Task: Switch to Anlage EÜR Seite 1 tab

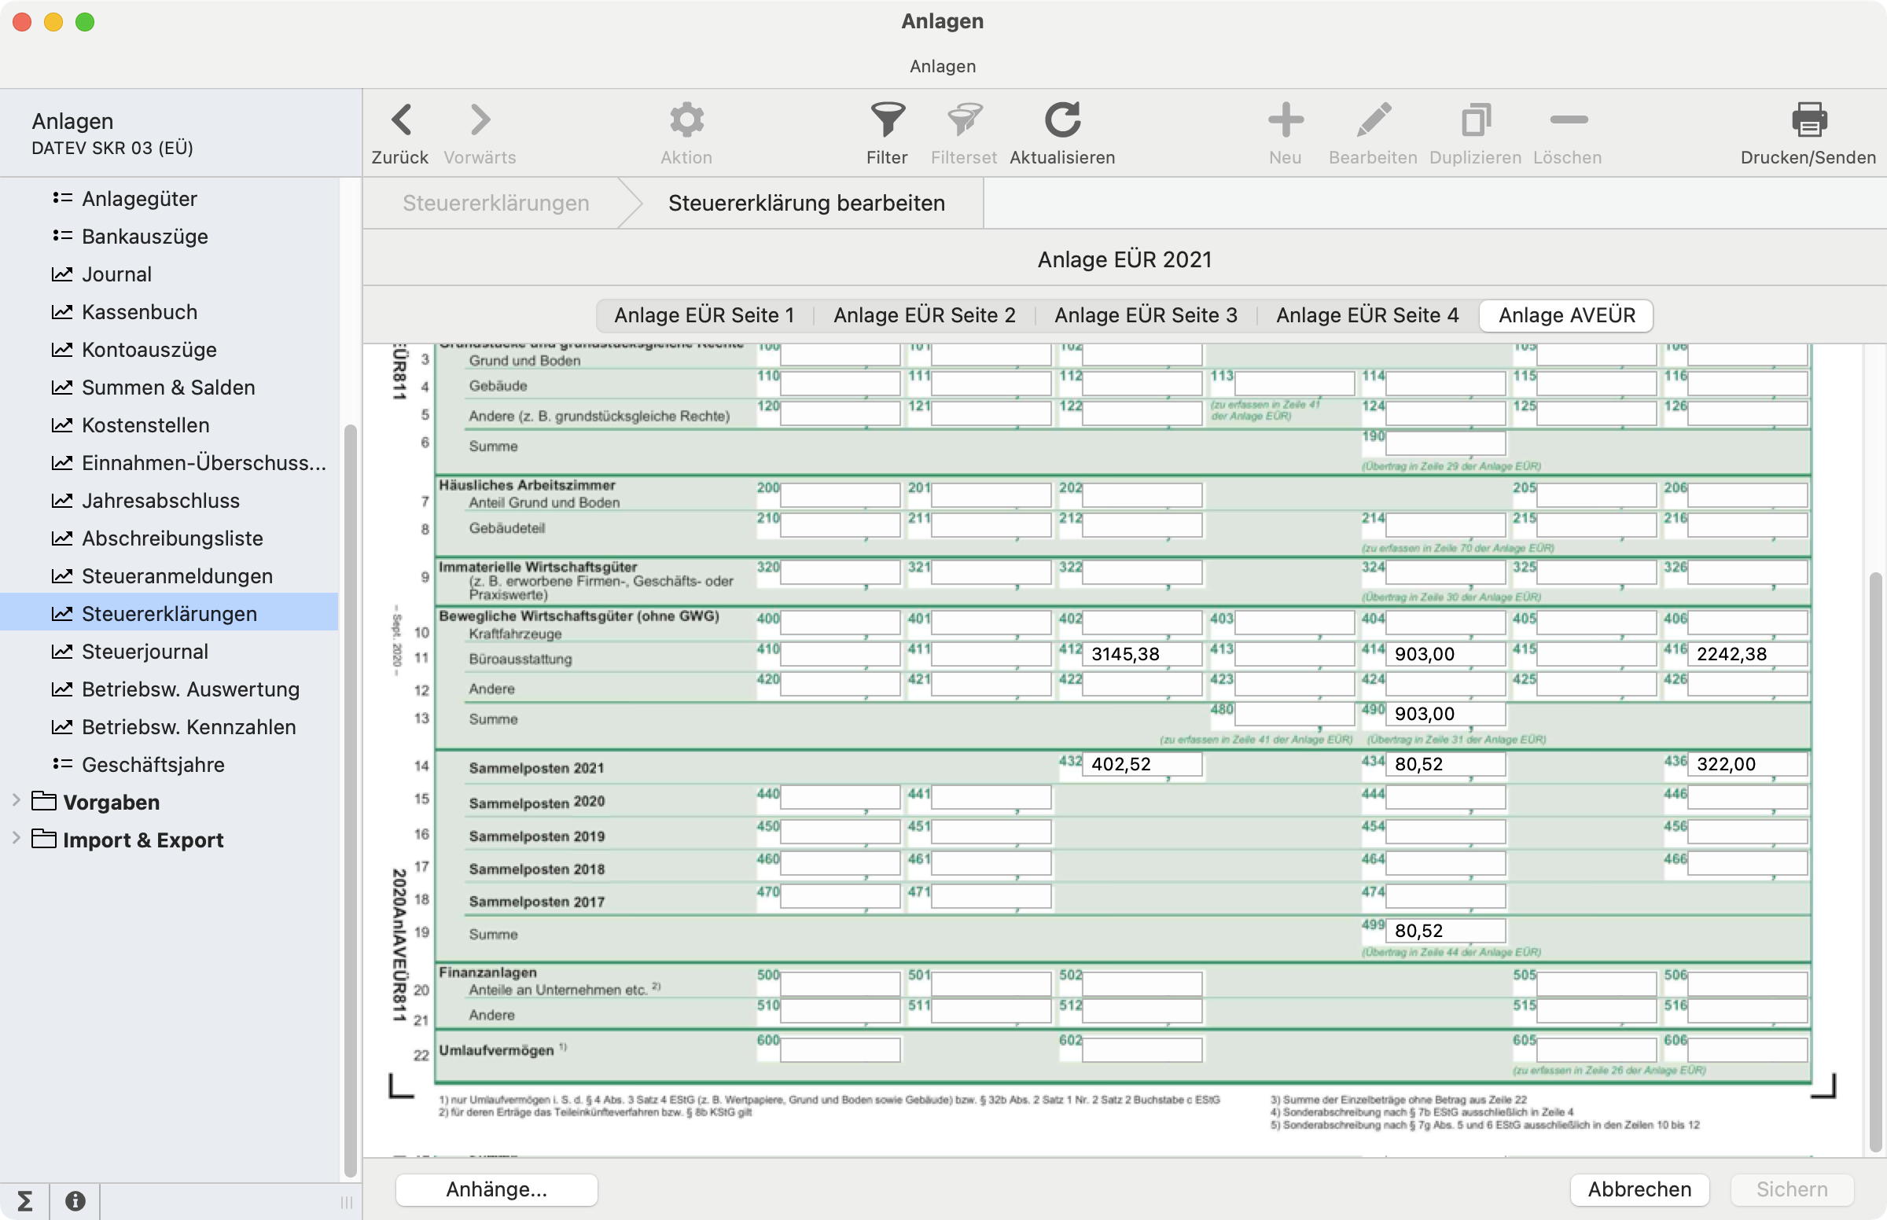Action: (x=704, y=315)
